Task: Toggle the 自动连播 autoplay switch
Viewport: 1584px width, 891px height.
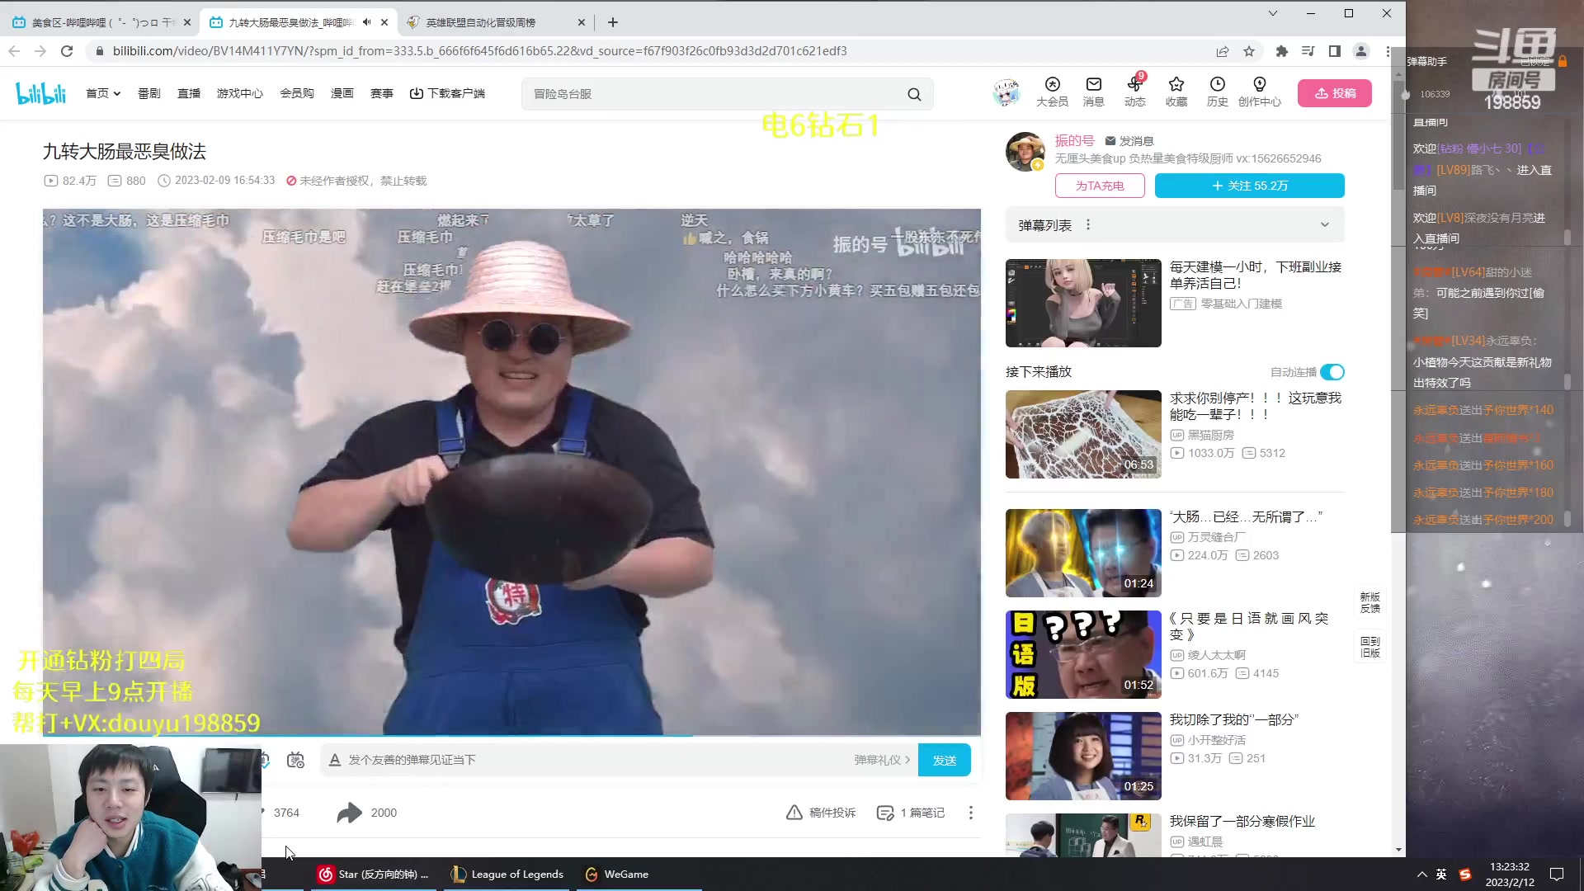Action: tap(1332, 372)
